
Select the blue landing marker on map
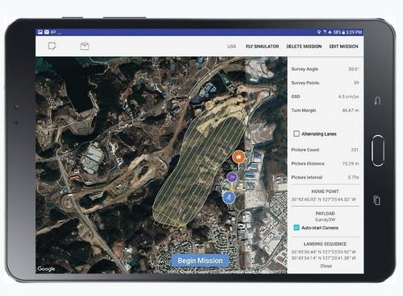(229, 198)
